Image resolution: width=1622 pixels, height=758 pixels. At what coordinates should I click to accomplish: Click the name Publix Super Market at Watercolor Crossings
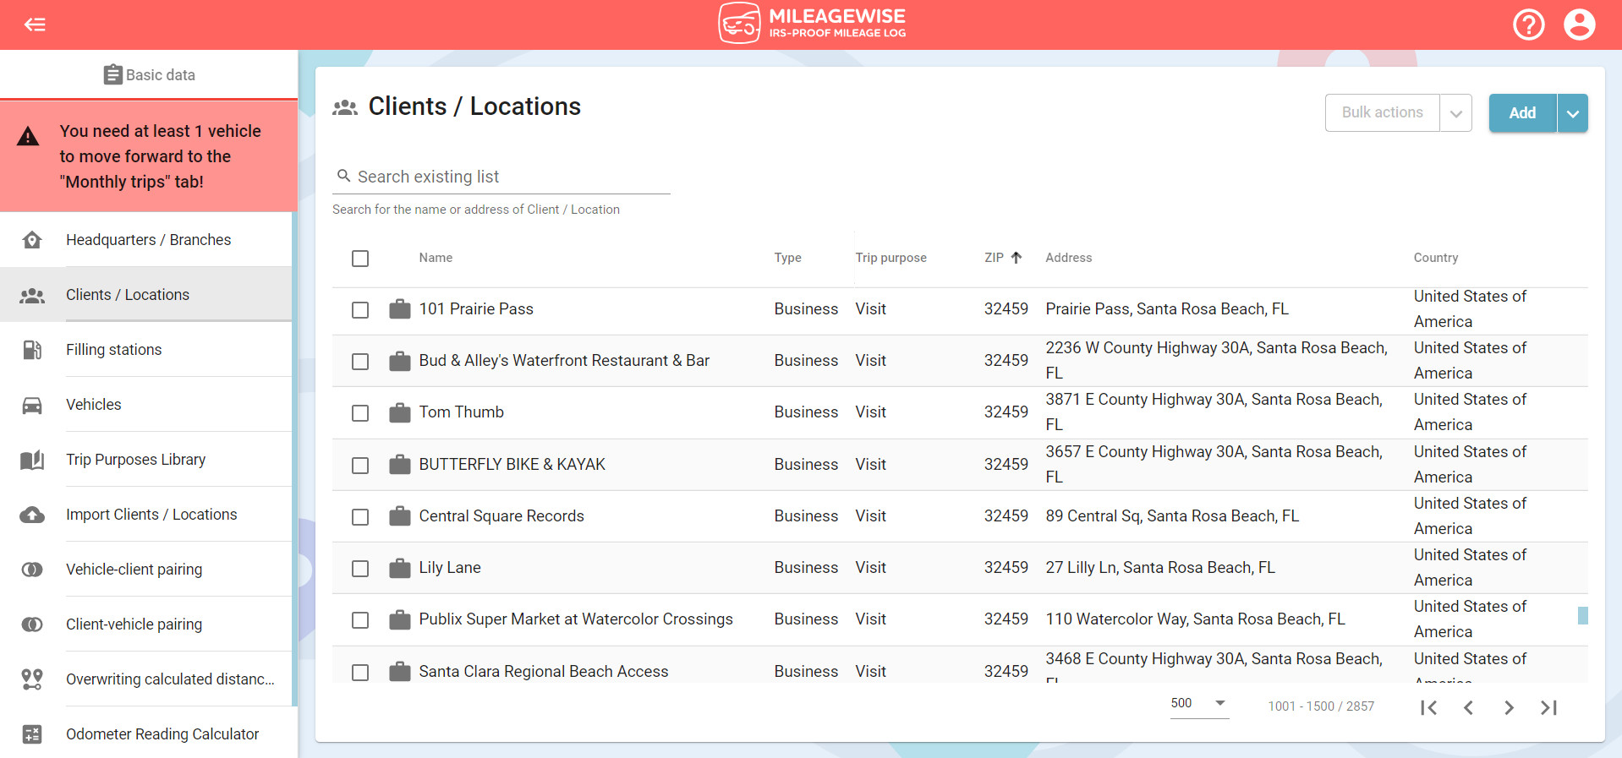coord(576,619)
